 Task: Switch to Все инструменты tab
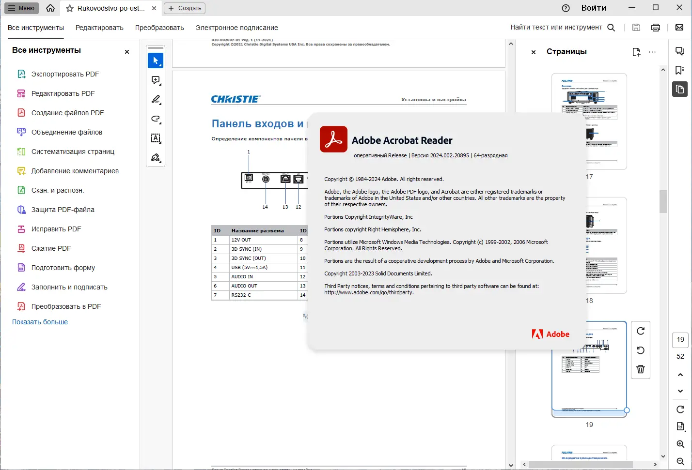(36, 28)
